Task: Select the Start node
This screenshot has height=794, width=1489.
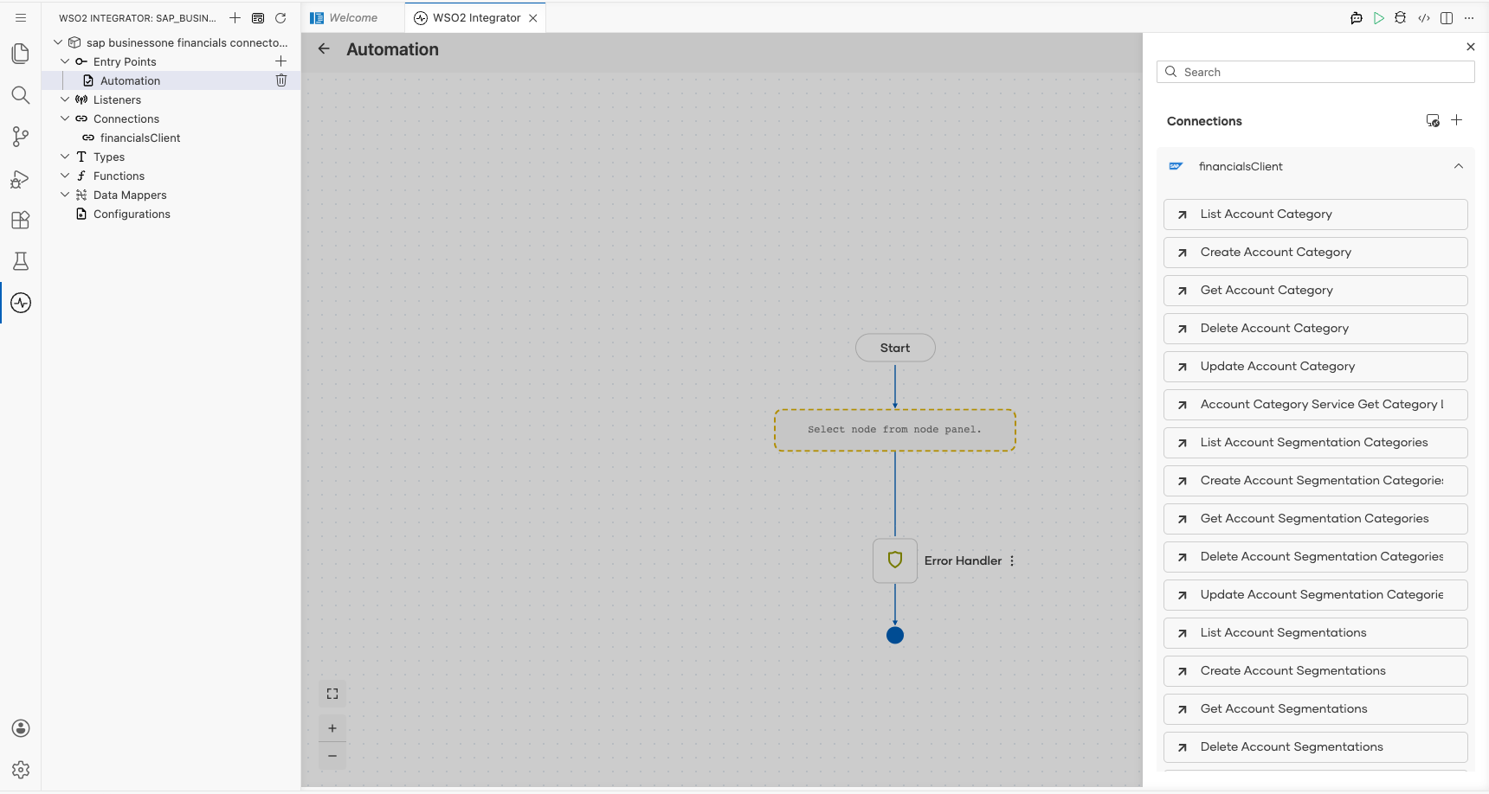Action: 895,348
